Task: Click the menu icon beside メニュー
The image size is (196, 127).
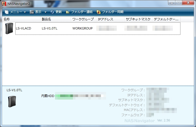Action: tap(7, 12)
